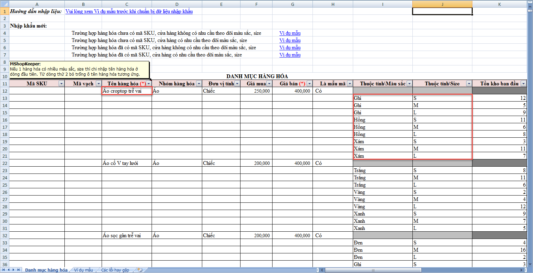Expand the Giá bán filter arrow
The width and height of the screenshot is (533, 273).
[309, 84]
